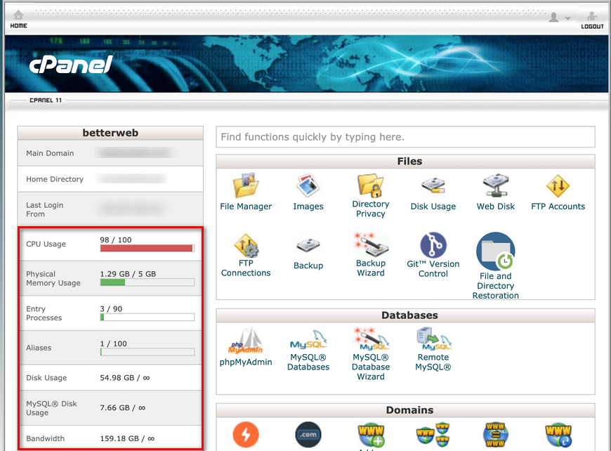Click the Git™ Version Control link text

coord(433,268)
